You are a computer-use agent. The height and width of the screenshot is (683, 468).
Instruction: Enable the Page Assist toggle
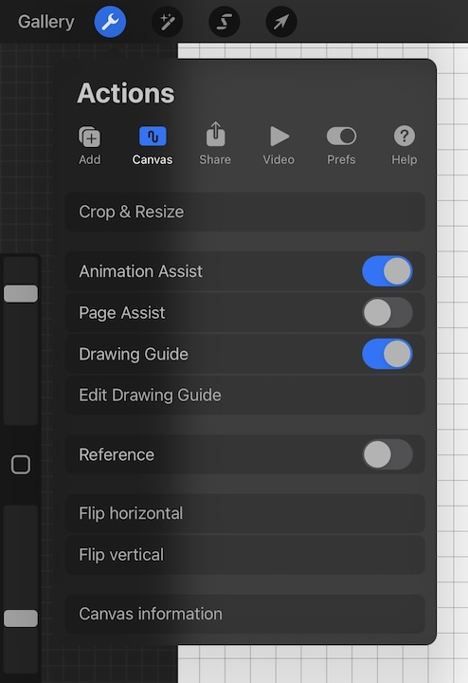387,312
